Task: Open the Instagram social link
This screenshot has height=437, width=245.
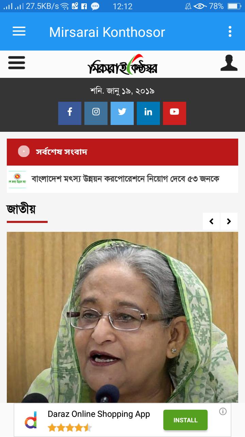Action: [96, 113]
